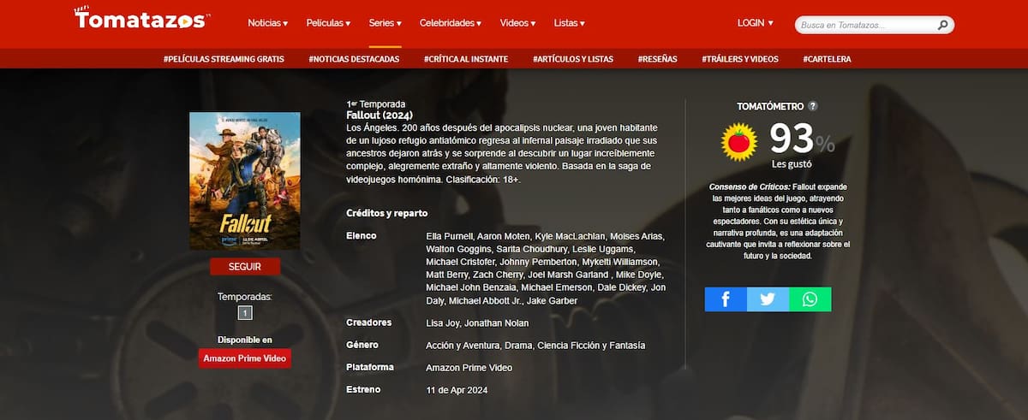This screenshot has height=420, width=1028.
Task: Open the LOGIN dropdown
Action: pos(755,23)
